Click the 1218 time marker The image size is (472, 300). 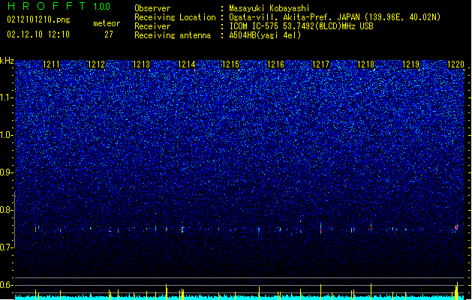[x=365, y=64]
